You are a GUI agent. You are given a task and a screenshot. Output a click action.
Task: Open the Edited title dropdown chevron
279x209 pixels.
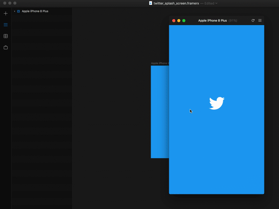pyautogui.click(x=216, y=3)
